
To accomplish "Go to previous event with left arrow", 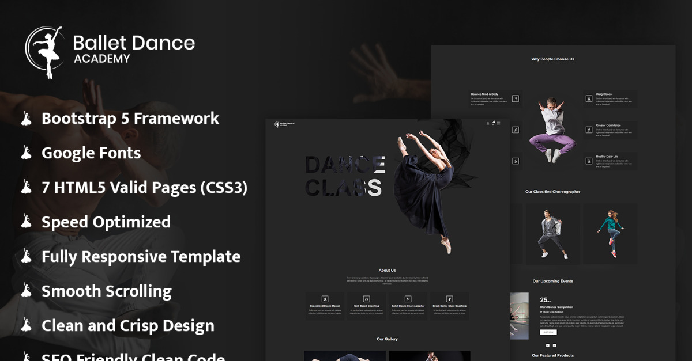I will 547,345.
